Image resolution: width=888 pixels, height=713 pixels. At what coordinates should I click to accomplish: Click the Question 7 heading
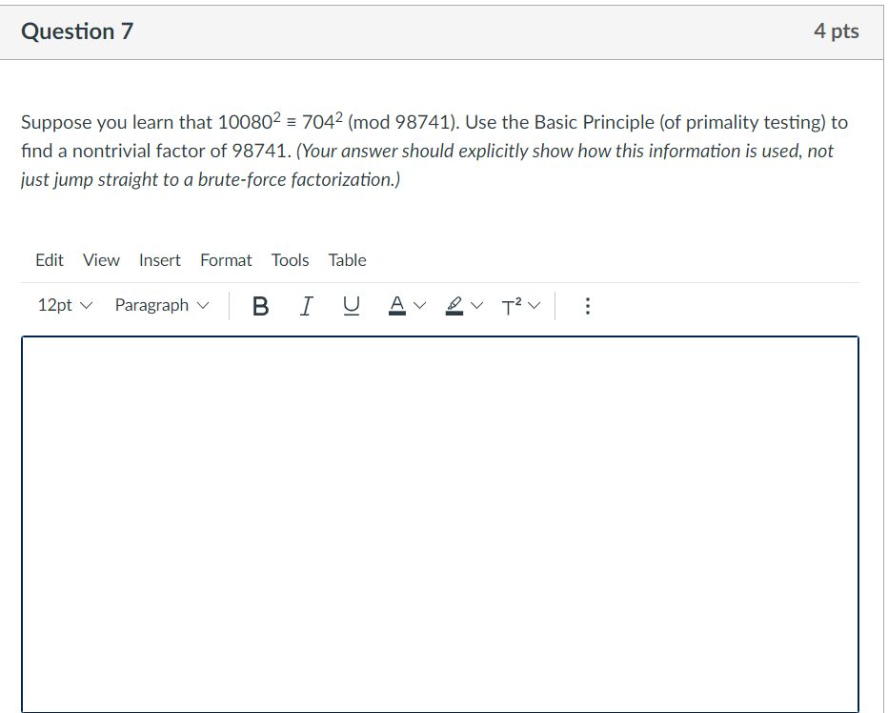pyautogui.click(x=77, y=31)
